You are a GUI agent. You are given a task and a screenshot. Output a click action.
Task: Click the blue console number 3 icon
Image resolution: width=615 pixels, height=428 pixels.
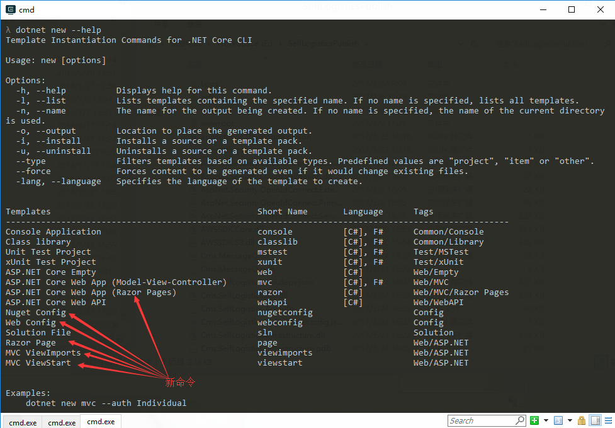pos(558,420)
